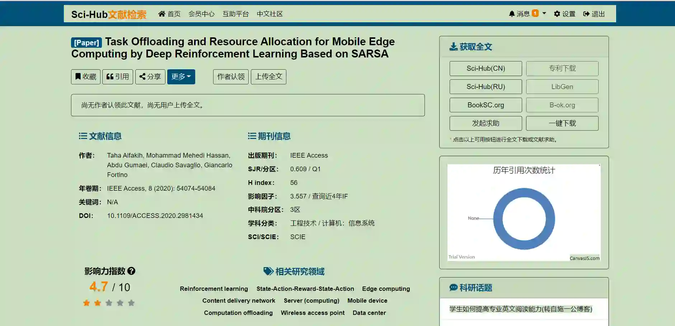The height and width of the screenshot is (326, 675).
Task: Expand the 消息 dropdown caret
Action: point(544,13)
